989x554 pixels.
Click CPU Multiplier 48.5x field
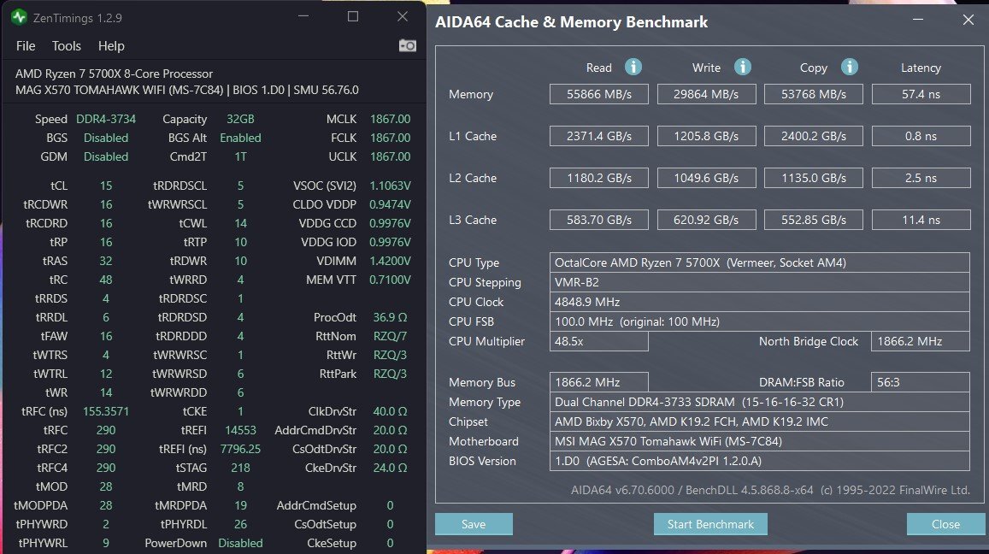[598, 341]
